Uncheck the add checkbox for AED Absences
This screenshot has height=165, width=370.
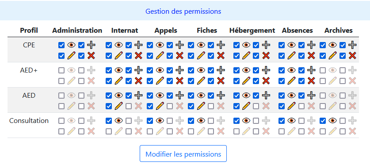click(x=301, y=96)
